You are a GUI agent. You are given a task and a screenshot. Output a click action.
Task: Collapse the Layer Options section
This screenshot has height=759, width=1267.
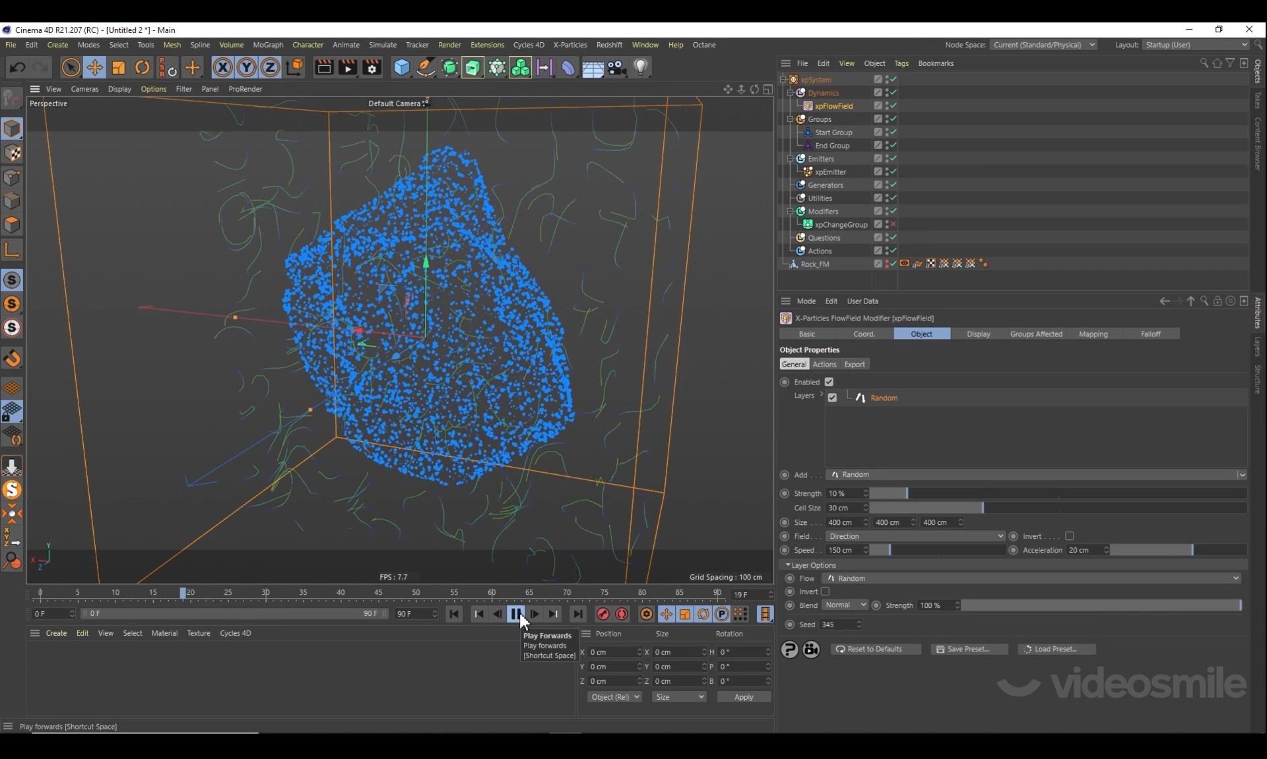pos(788,565)
